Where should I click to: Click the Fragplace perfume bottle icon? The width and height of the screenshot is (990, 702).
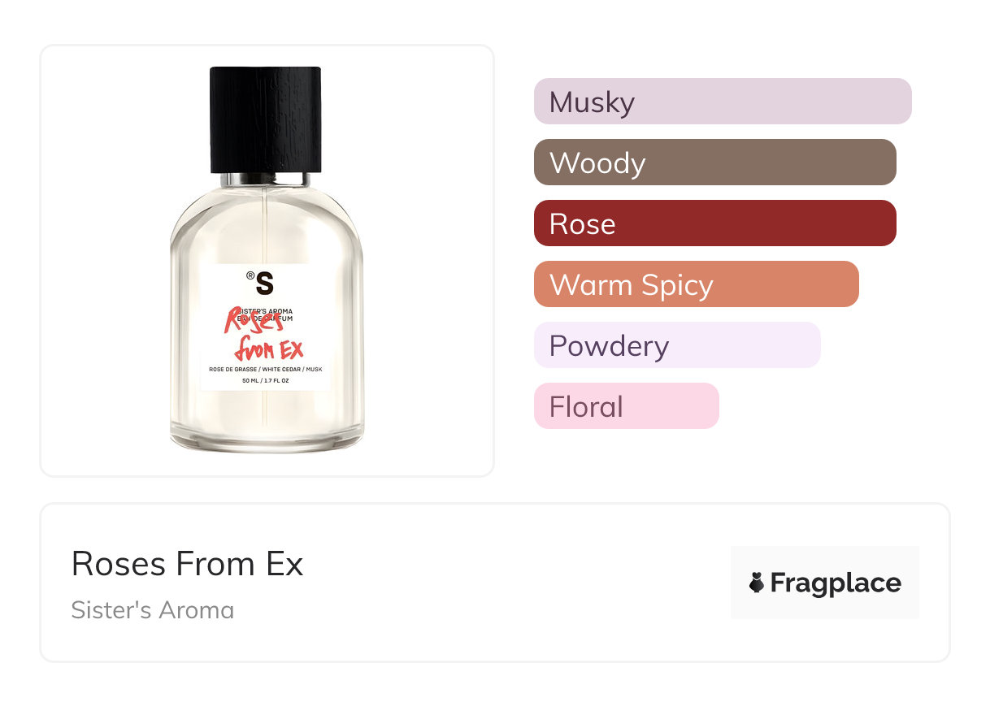[757, 583]
